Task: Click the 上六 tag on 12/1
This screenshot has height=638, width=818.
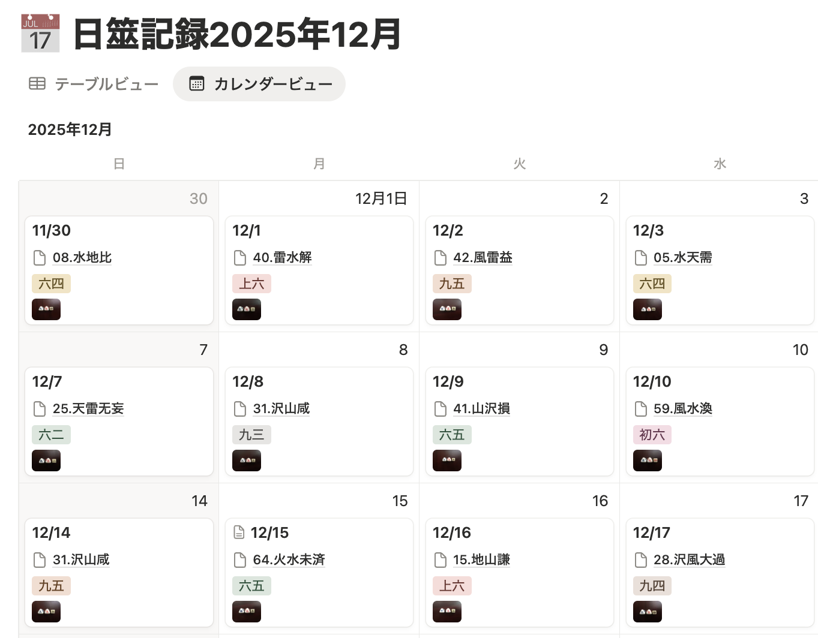Action: tap(251, 284)
